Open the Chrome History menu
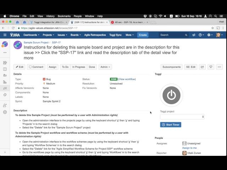This screenshot has height=170, width=227. pyautogui.click(x=50, y=16)
